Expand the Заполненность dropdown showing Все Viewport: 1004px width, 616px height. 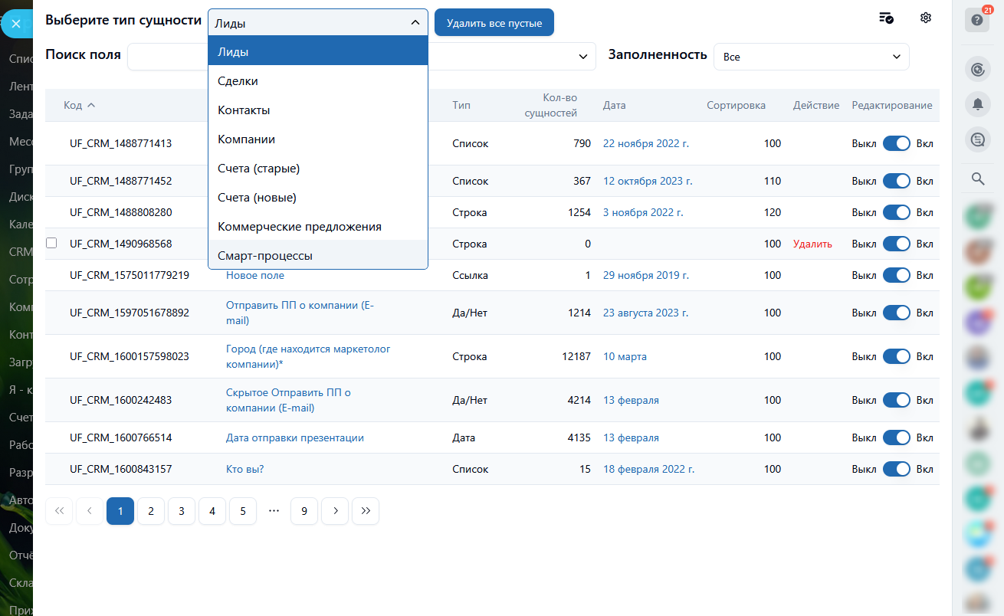(x=811, y=57)
